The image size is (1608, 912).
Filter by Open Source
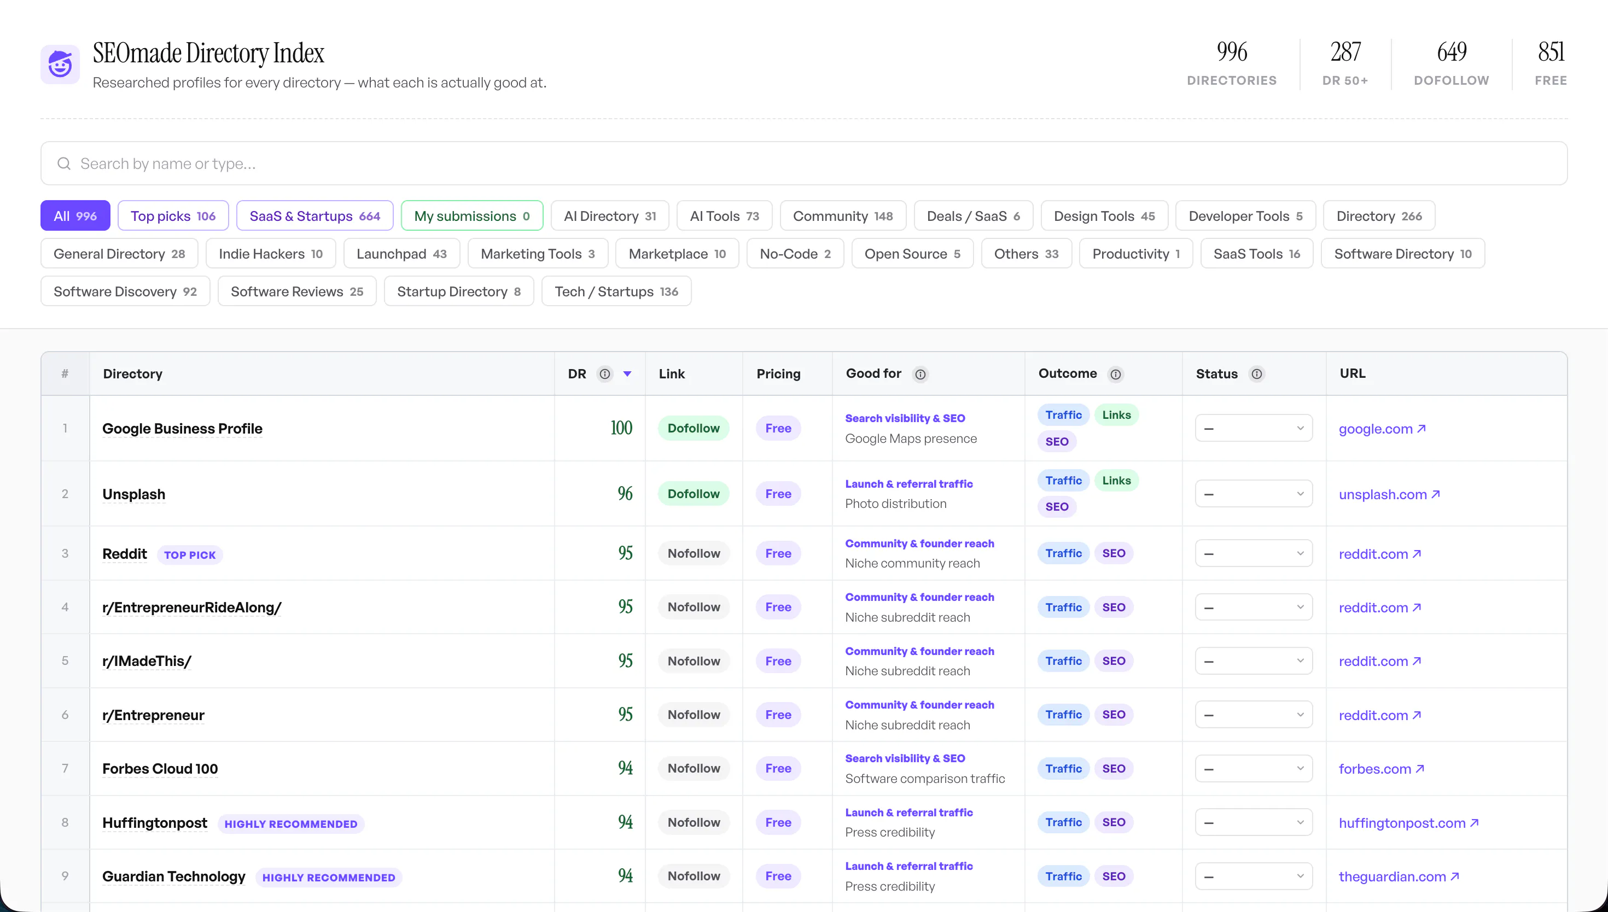click(912, 254)
